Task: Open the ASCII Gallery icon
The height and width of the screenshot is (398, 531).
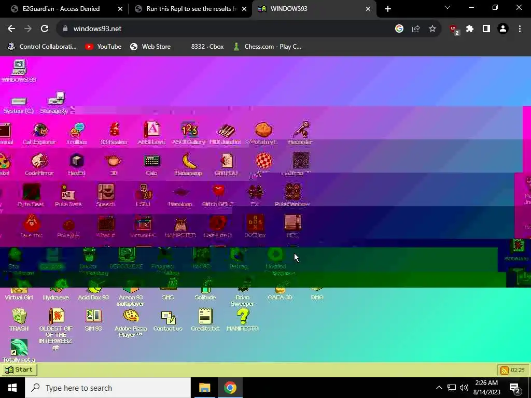Action: point(189,133)
